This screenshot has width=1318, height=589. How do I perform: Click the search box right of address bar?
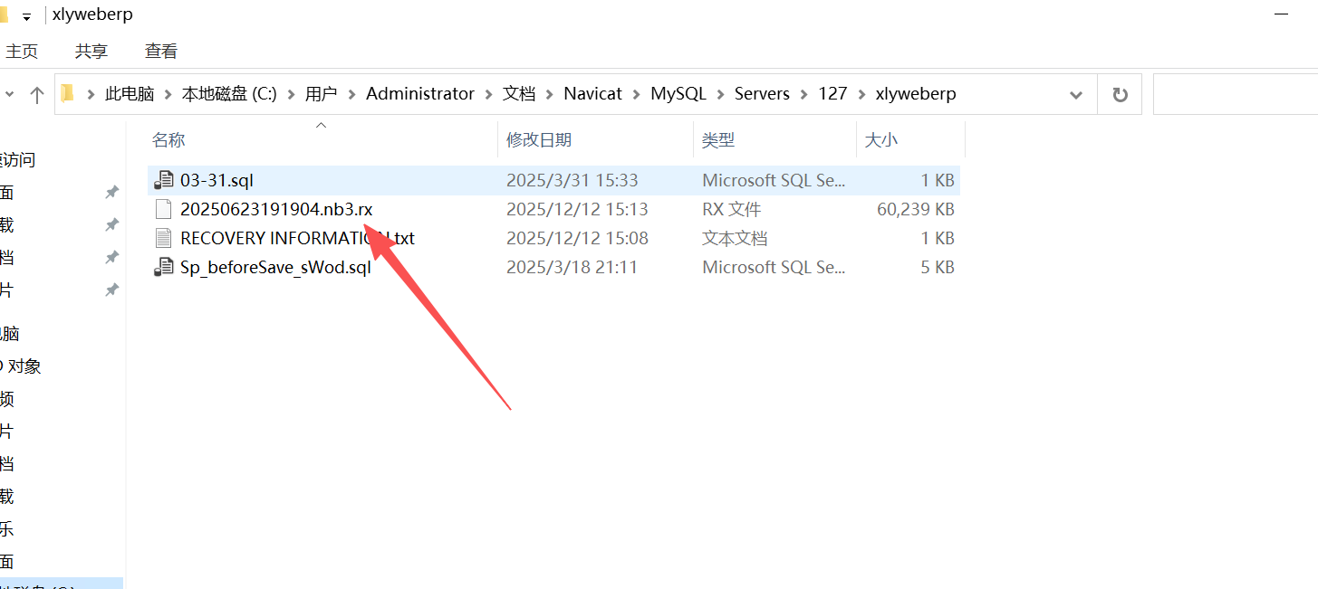(x=1235, y=94)
